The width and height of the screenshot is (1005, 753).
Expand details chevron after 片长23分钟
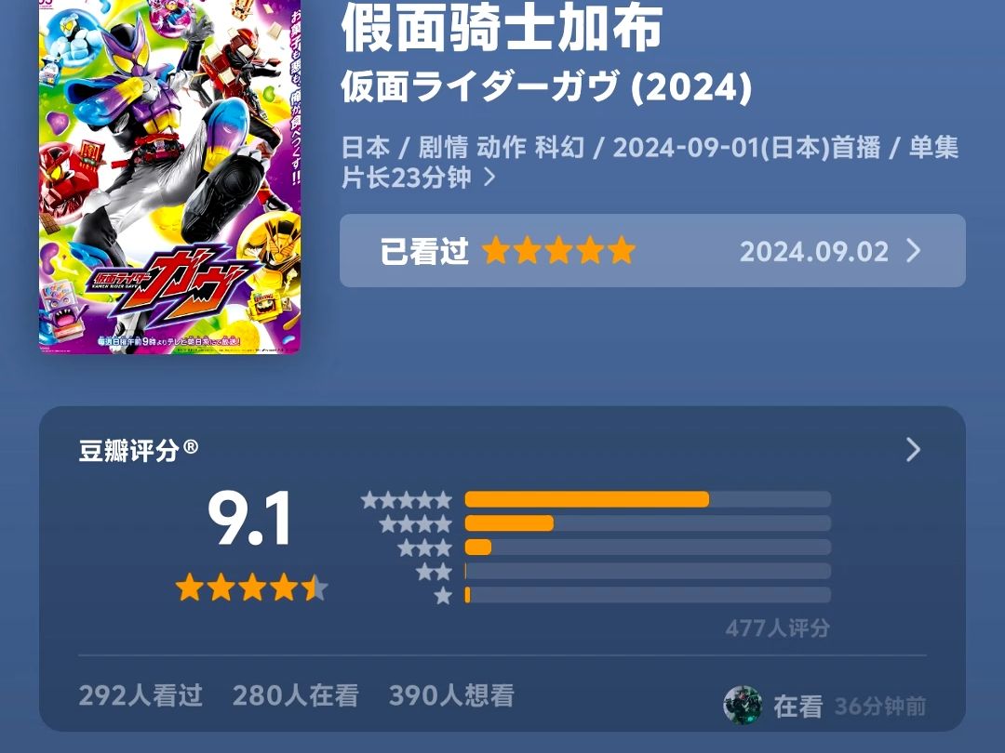pyautogui.click(x=489, y=177)
